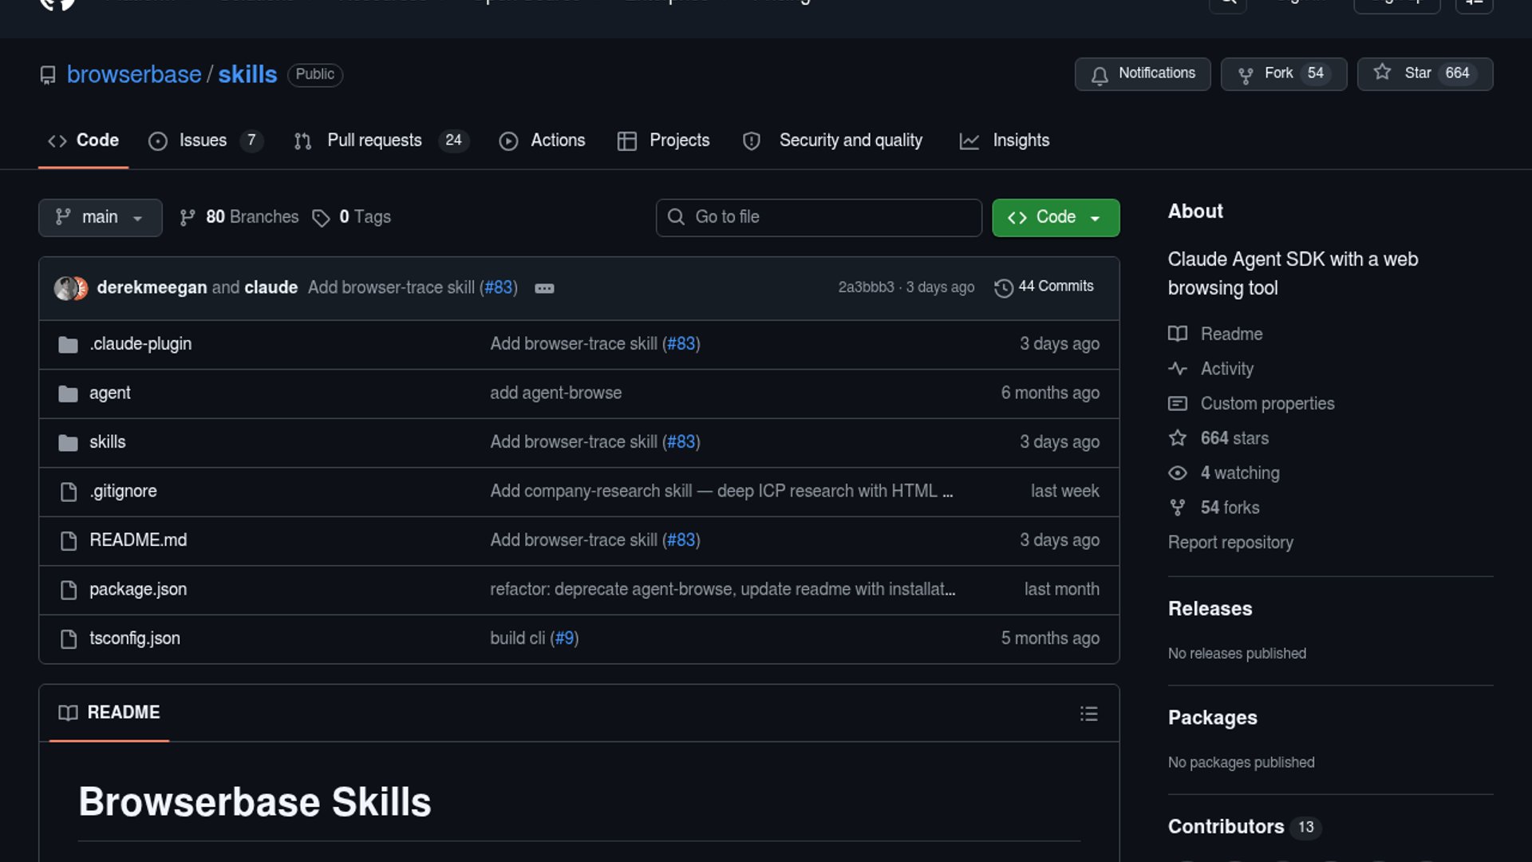1532x862 pixels.
Task: Click the Fork repository icon
Action: pos(1245,74)
